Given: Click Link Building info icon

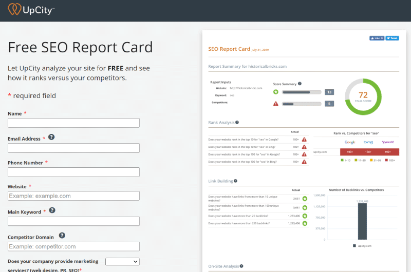Looking at the screenshot, I should 235,181.
